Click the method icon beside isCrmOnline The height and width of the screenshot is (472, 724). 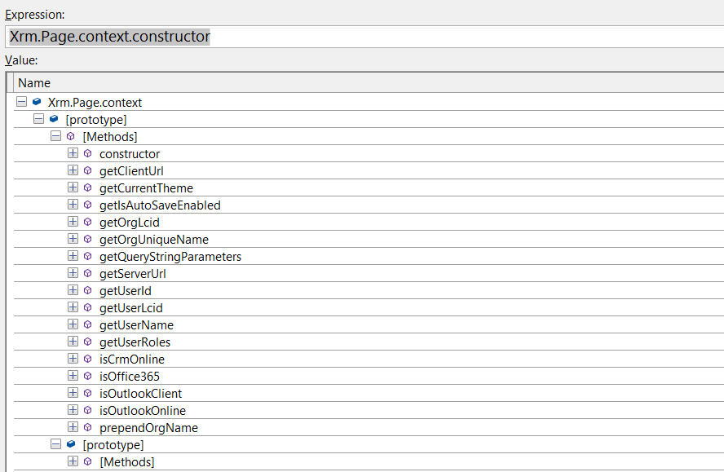pyautogui.click(x=88, y=360)
